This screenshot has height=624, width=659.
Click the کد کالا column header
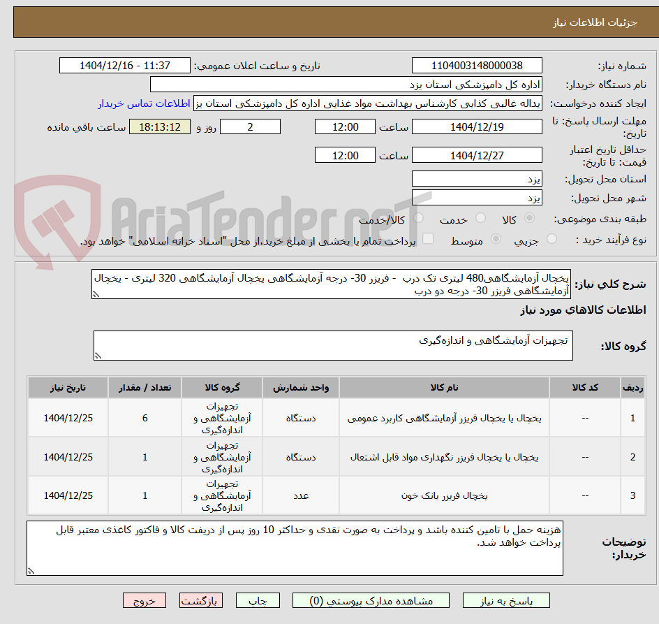coord(585,388)
